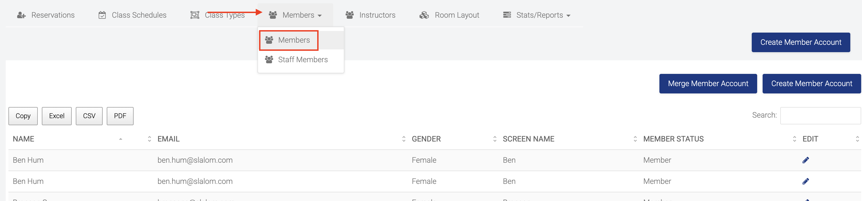Copy the table data
This screenshot has height=201, width=862.
23,116
